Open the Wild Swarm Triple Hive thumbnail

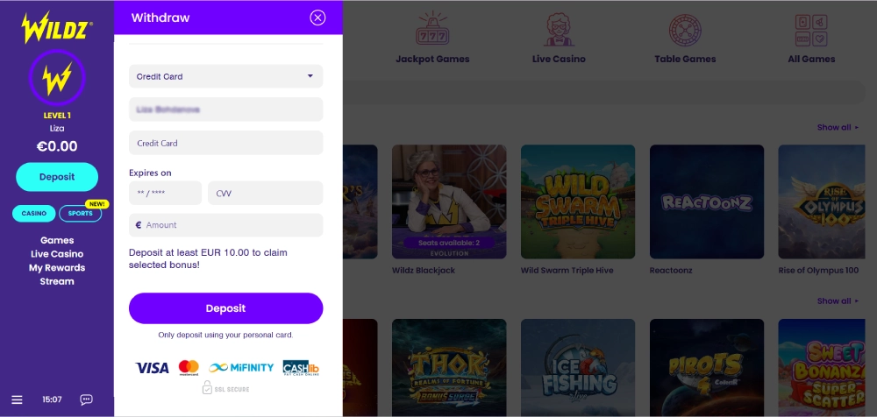click(578, 201)
